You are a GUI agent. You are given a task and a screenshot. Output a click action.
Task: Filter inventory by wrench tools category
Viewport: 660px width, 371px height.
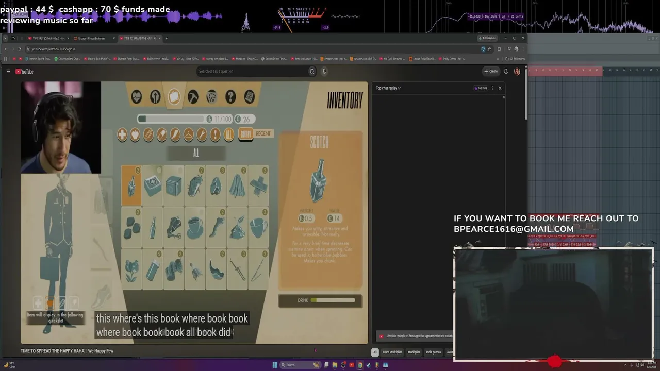[x=202, y=135]
